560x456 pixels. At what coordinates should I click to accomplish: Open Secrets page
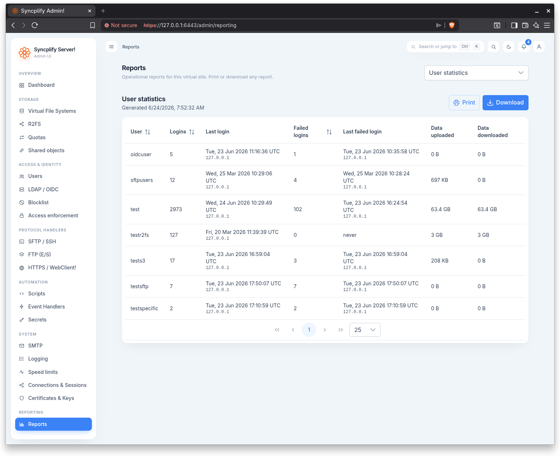tap(54, 320)
